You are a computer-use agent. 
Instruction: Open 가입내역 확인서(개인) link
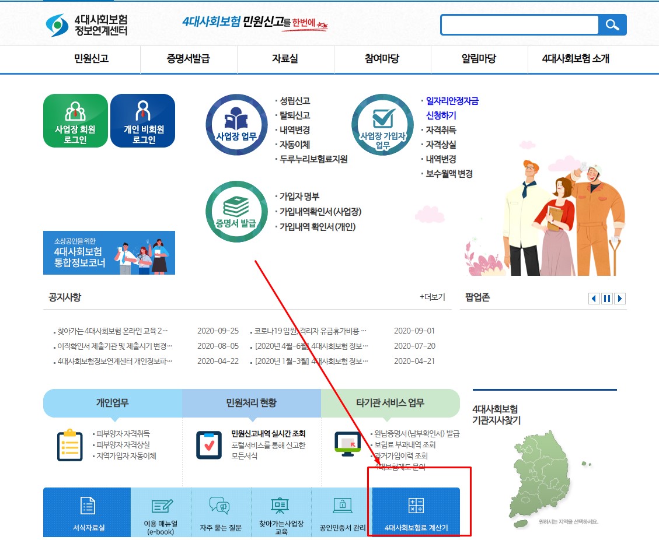(318, 227)
